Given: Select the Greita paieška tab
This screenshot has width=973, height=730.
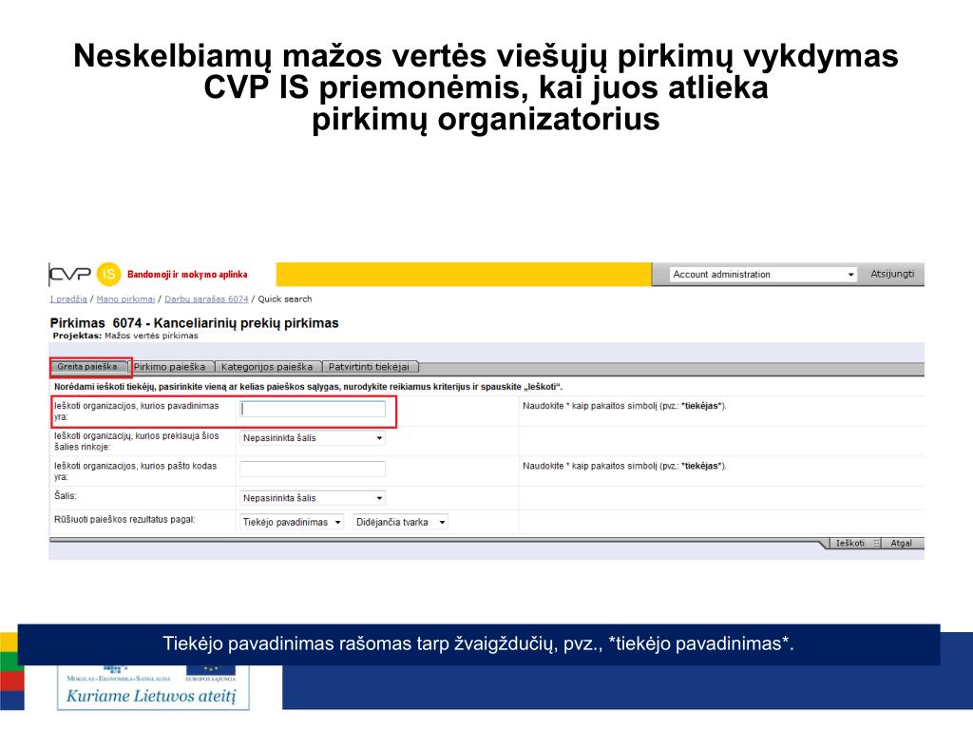Looking at the screenshot, I should coord(87,367).
